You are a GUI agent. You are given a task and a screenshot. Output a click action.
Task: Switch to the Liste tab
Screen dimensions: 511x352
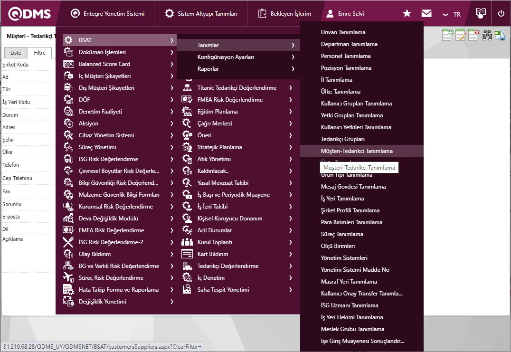[16, 53]
